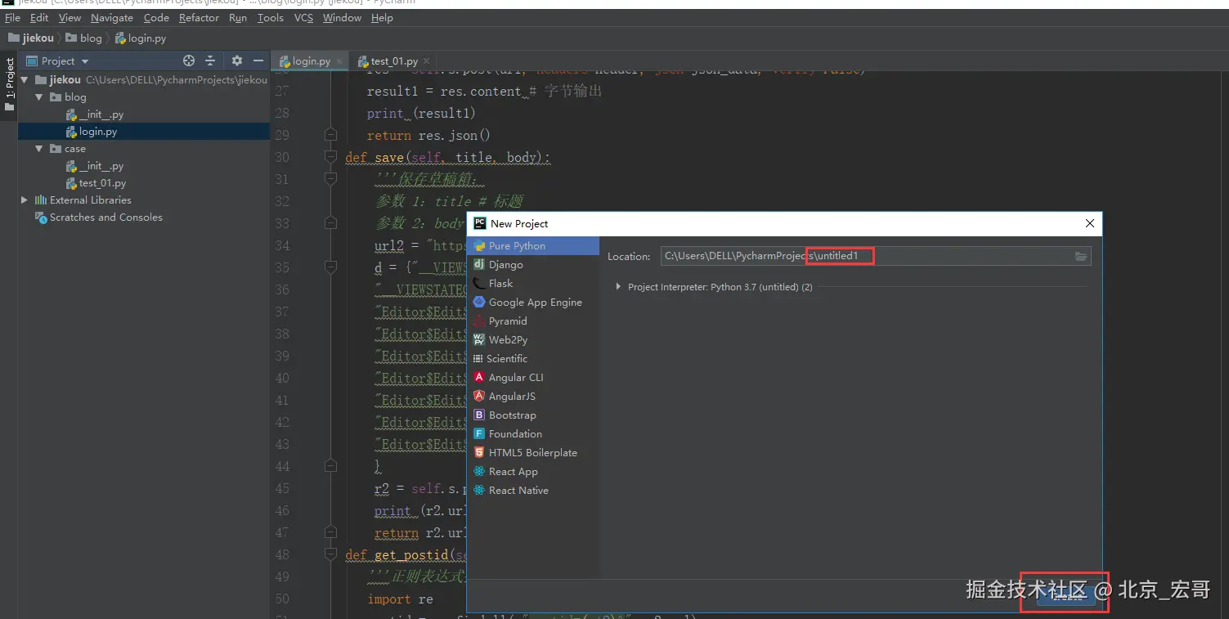Toggle the fold marker at line 35
Viewport: 1229px width, 619px height.
coord(330,267)
